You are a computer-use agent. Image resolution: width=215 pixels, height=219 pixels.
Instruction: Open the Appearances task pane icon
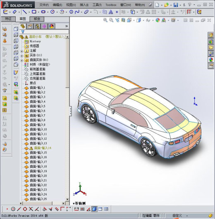211,60
